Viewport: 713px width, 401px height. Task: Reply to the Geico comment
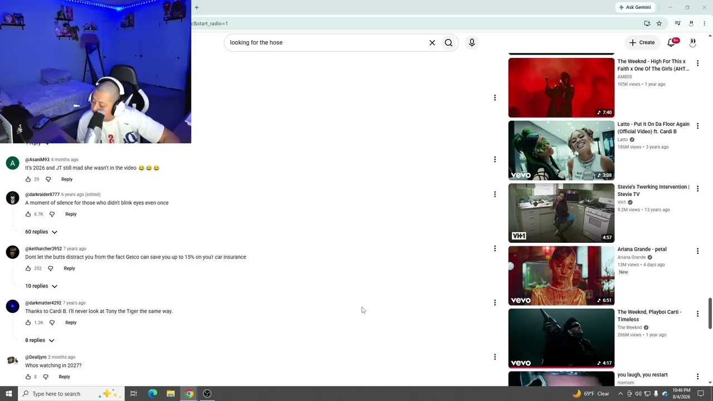coord(69,268)
